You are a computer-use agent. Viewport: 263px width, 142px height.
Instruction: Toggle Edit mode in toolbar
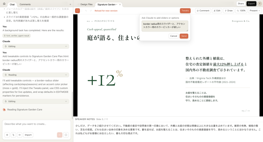click(217, 11)
